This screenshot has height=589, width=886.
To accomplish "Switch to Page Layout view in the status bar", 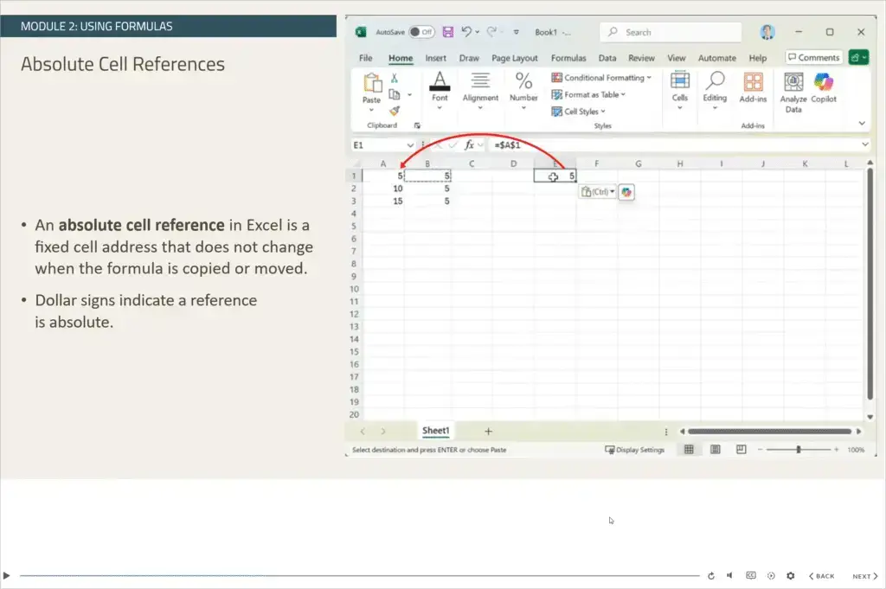I will pos(715,449).
